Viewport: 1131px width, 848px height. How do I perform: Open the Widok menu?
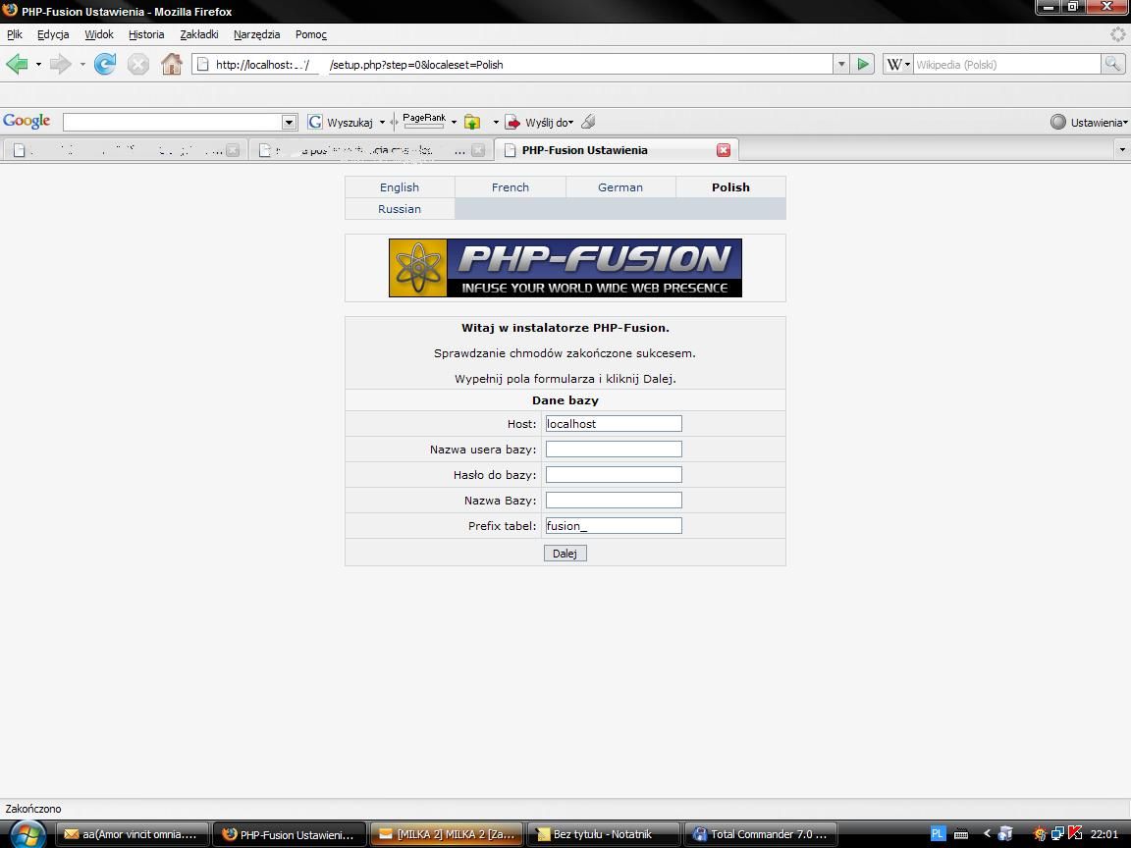tap(99, 34)
